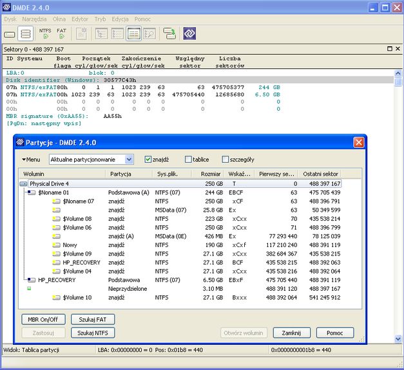Image resolution: width=404 pixels, height=370 pixels.
Task: Click the editor scrollbar down arrow
Action: (x=398, y=339)
